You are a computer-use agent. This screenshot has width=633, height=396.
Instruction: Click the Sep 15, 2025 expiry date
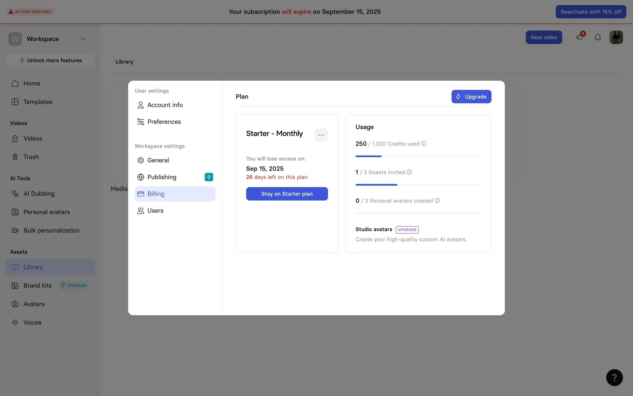[x=265, y=169]
